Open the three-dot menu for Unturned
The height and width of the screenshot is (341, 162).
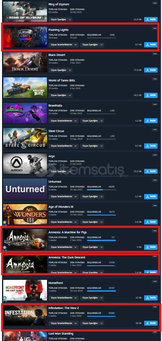click(155, 180)
